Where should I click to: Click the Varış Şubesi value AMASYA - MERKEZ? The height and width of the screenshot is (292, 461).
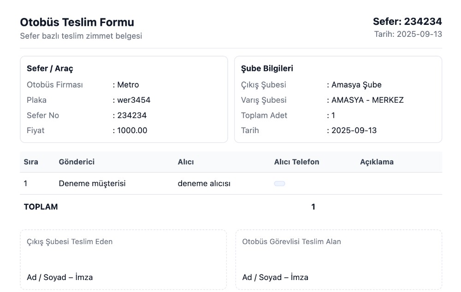pos(367,100)
